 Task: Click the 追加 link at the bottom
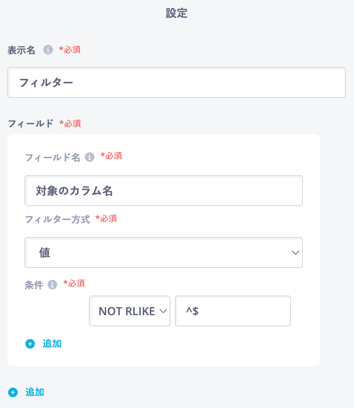pos(35,392)
